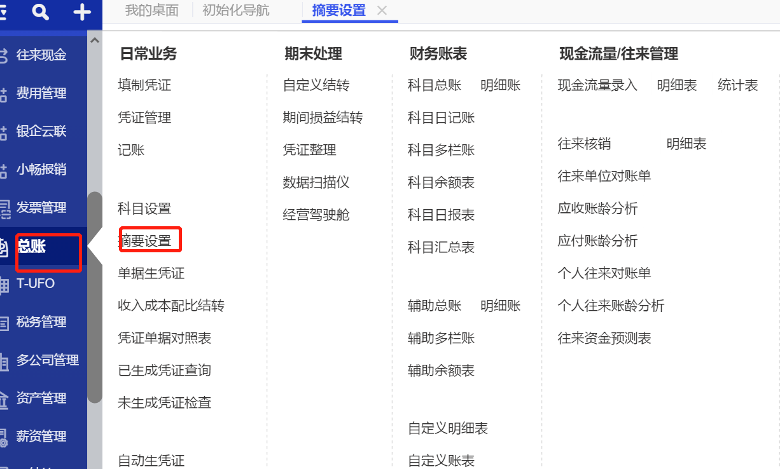Open the 科目日记账 report
Image resolution: width=780 pixels, height=469 pixels.
tap(442, 118)
